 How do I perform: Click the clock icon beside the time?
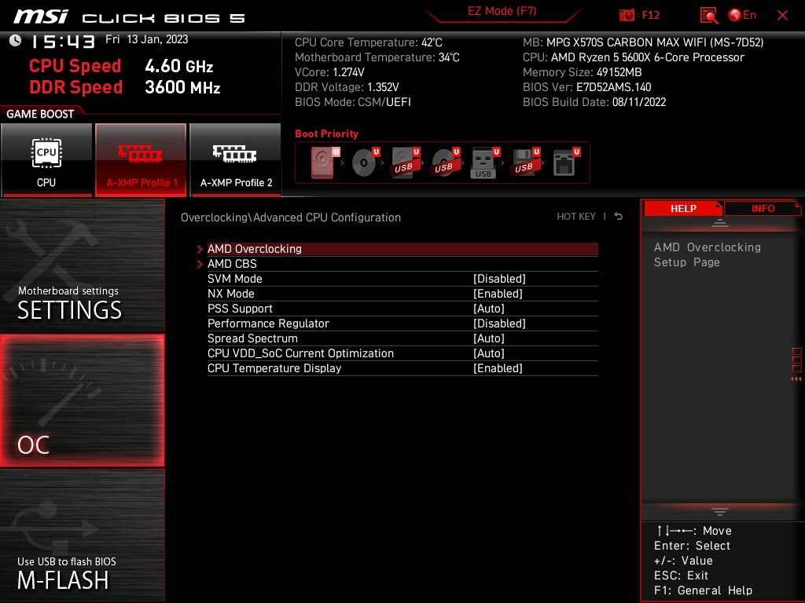pos(16,41)
